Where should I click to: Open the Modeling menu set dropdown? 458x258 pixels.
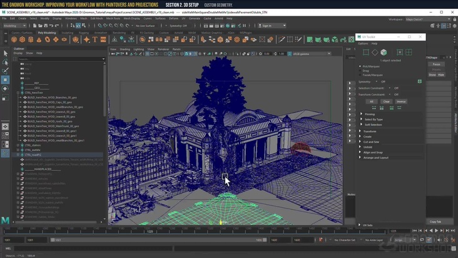14,26
